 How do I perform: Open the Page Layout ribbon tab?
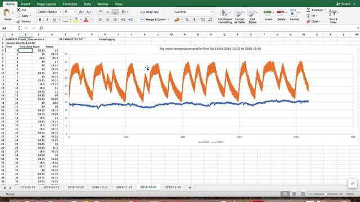[x=46, y=4]
